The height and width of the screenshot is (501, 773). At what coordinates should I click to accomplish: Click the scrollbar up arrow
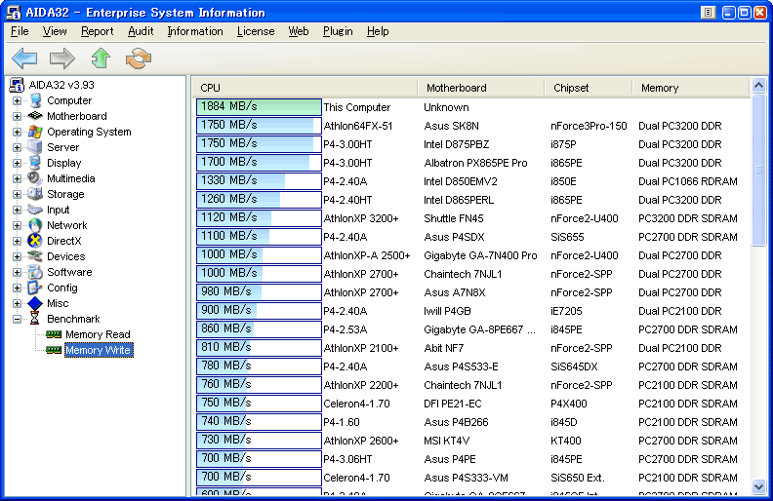coord(758,86)
